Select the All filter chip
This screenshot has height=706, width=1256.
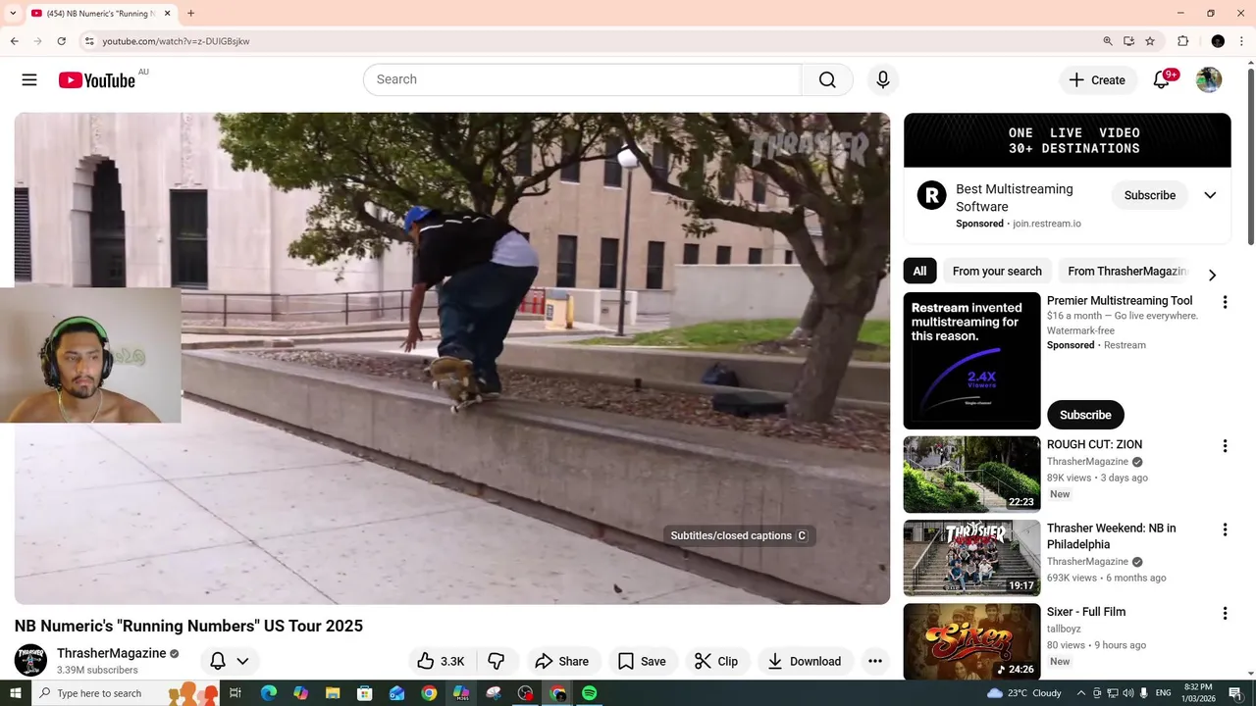coord(919,271)
